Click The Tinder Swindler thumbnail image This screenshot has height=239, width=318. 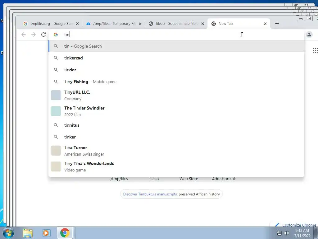pyautogui.click(x=56, y=111)
